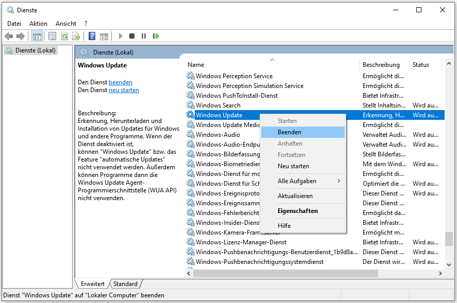Click the Stop Service square icon
Screen dimensions: 457x303
(x=132, y=36)
